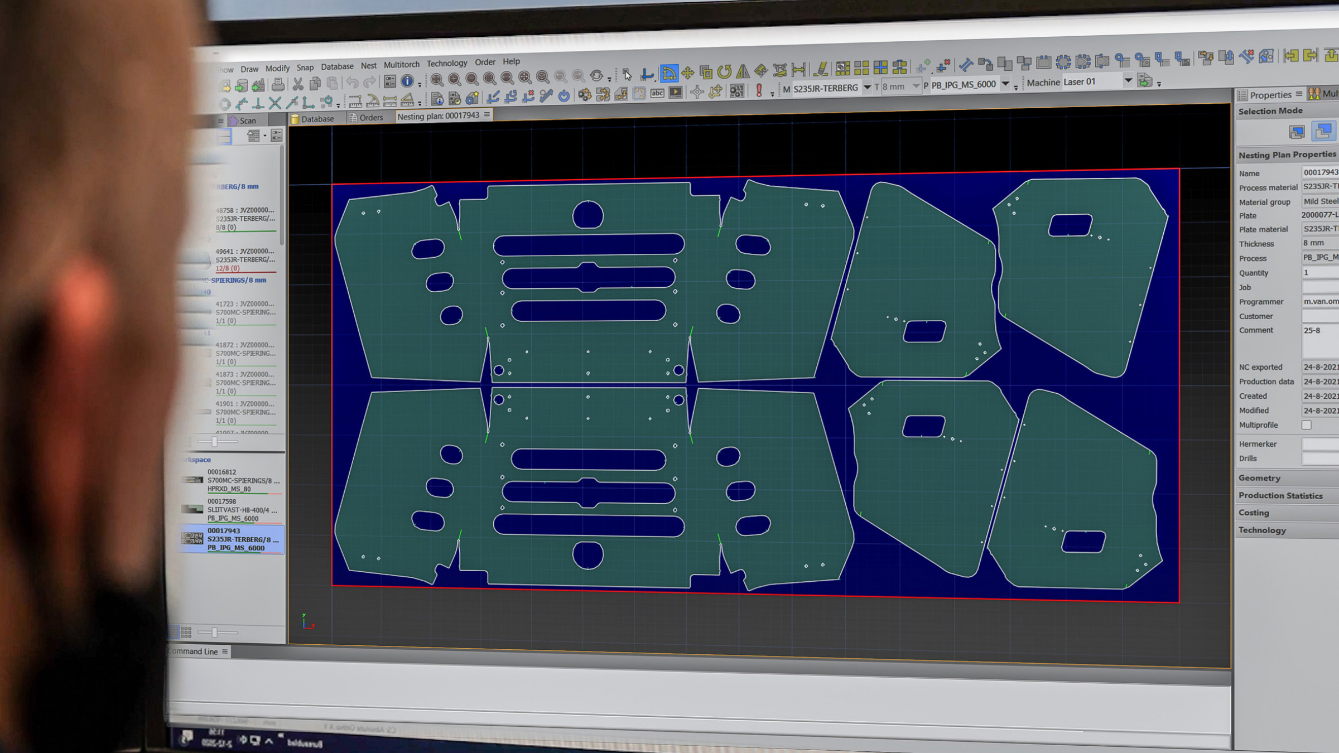Click the Cut scissors icon
The width and height of the screenshot is (1339, 753).
tap(298, 84)
